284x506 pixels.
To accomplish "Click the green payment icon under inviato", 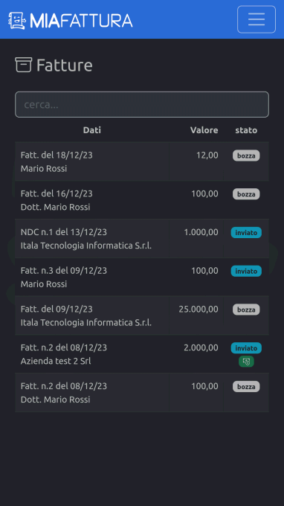I will [x=246, y=362].
